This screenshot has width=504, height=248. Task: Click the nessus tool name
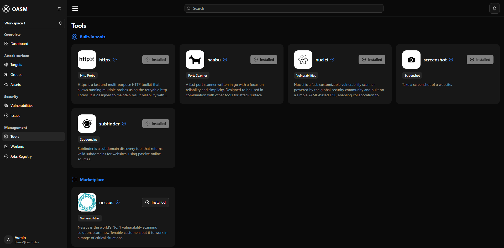pyautogui.click(x=106, y=203)
